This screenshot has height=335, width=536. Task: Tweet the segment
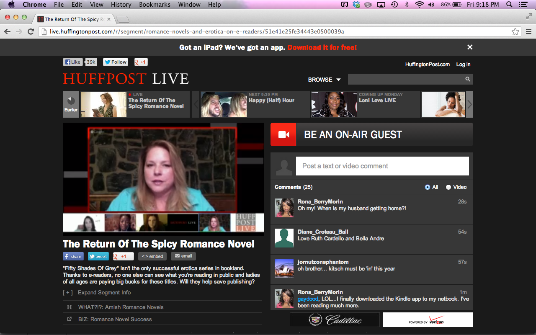click(x=98, y=256)
